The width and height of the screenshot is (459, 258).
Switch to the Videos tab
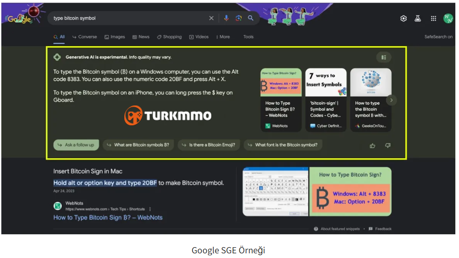coord(199,37)
